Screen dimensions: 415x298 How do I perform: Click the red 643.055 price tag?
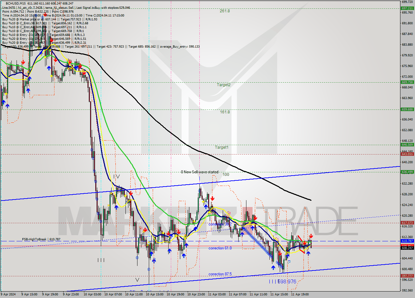tap(407, 154)
